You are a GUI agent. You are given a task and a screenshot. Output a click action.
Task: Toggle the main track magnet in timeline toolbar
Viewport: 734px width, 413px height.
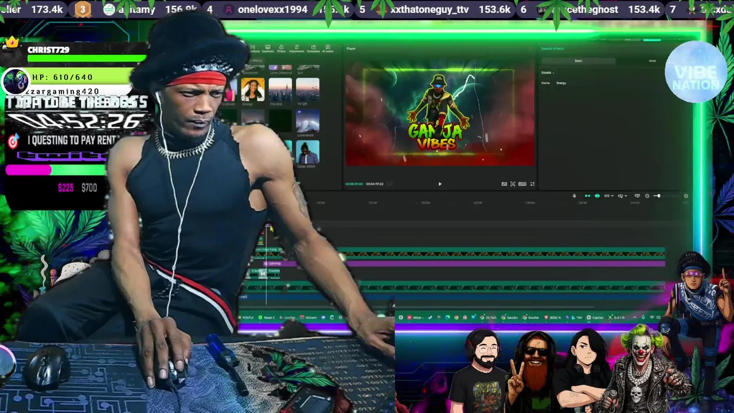587,196
